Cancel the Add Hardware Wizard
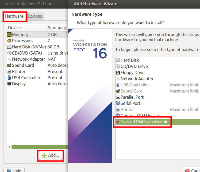The width and height of the screenshot is (200, 172). [x=191, y=170]
